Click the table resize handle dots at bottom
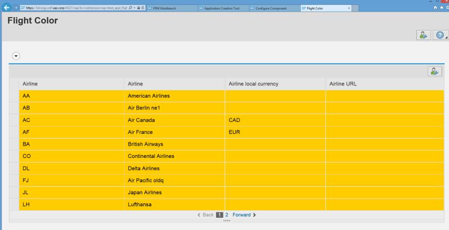Viewport: 449px width, 230px height. click(227, 220)
